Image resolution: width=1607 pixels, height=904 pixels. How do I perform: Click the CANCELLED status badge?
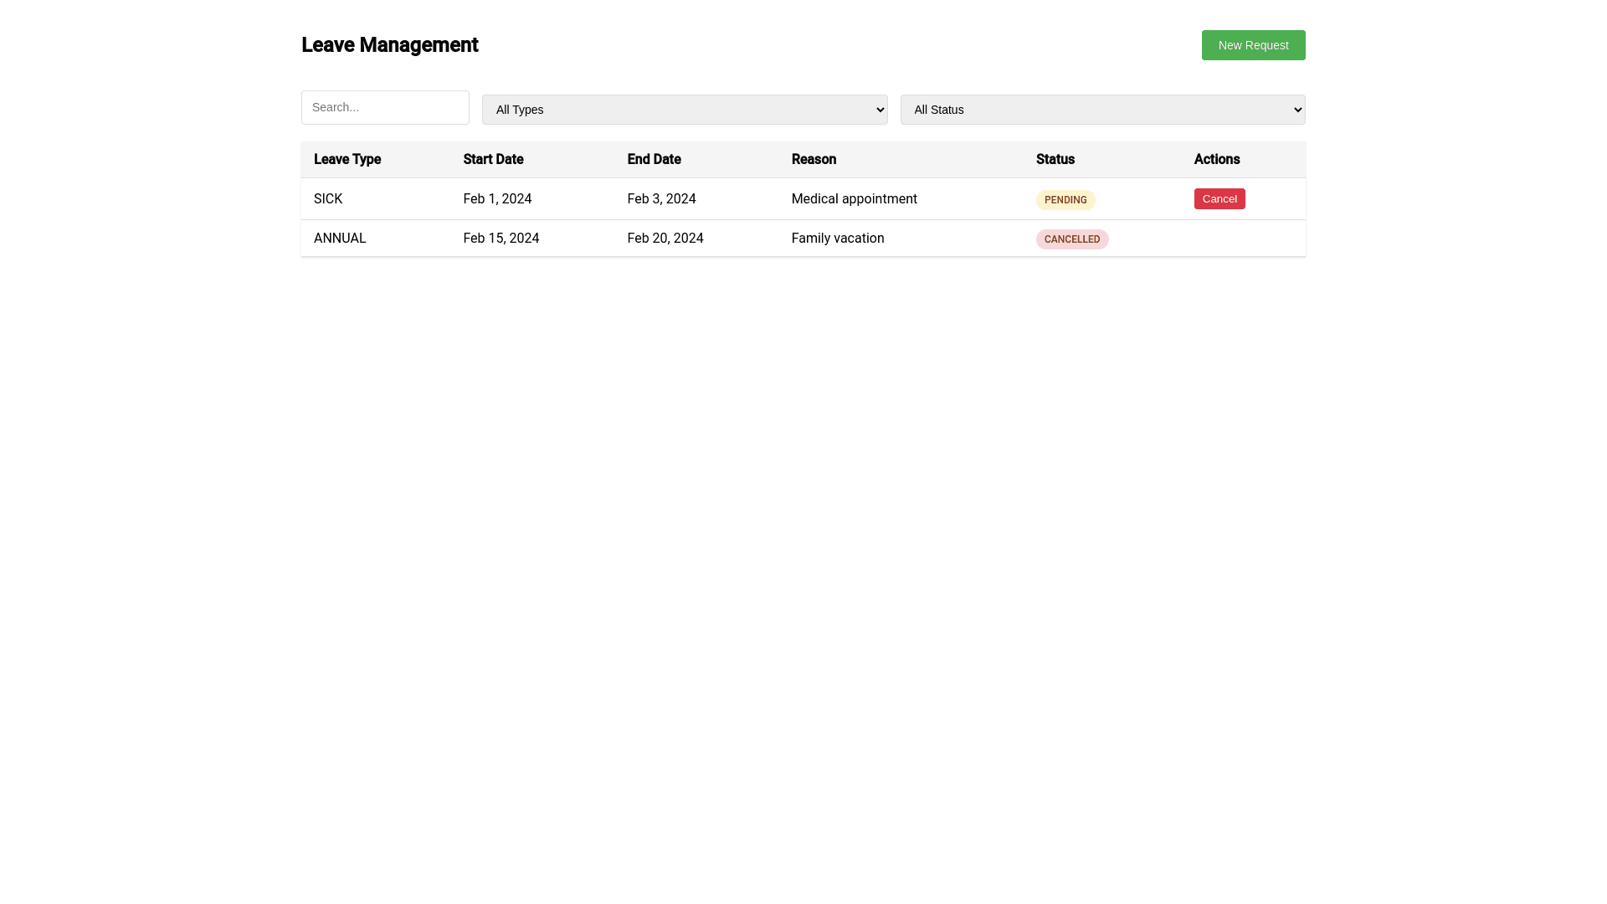1072,239
